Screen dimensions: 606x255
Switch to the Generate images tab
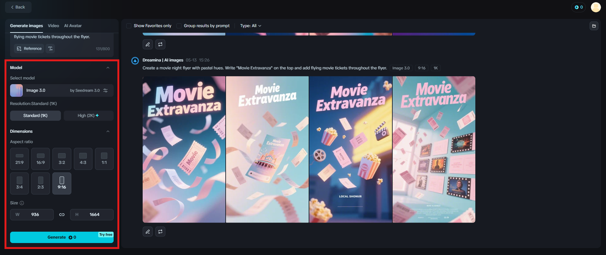click(27, 26)
